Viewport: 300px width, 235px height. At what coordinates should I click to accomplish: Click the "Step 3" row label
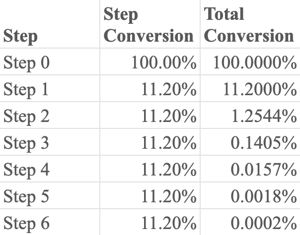coord(27,143)
